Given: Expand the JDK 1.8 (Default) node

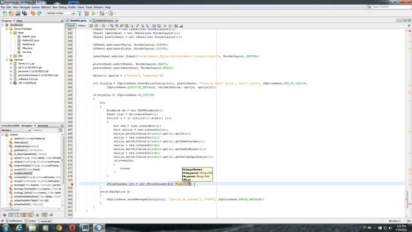Looking at the screenshot, I should coord(11,83).
